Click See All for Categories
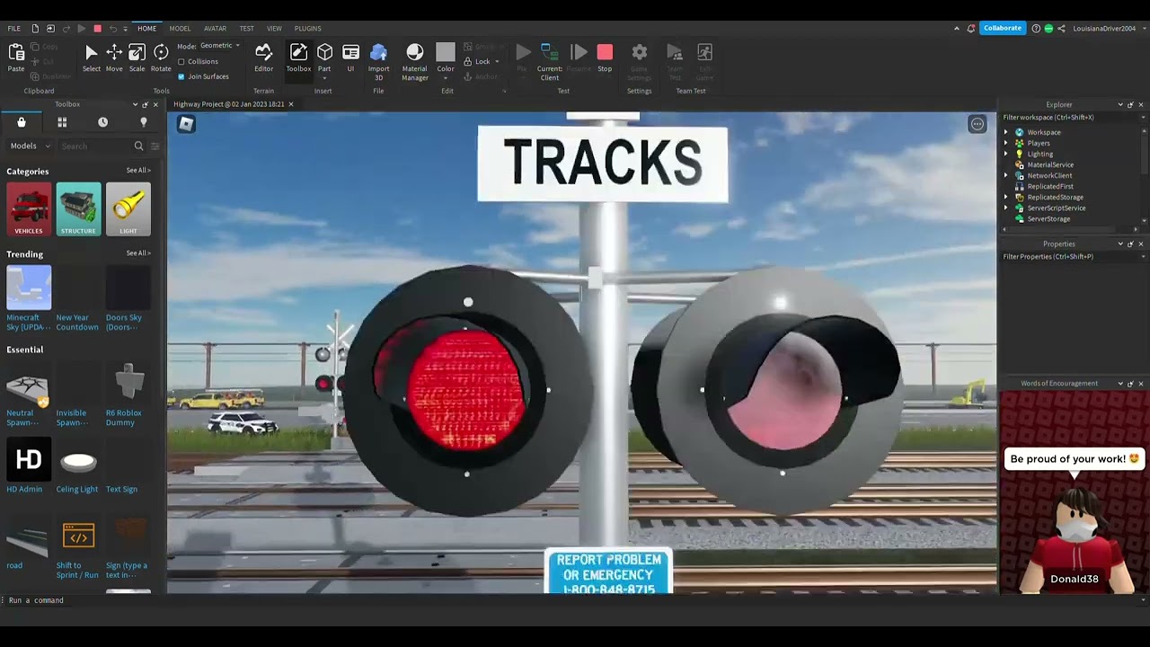Viewport: 1150px width, 647px height. pyautogui.click(x=138, y=171)
